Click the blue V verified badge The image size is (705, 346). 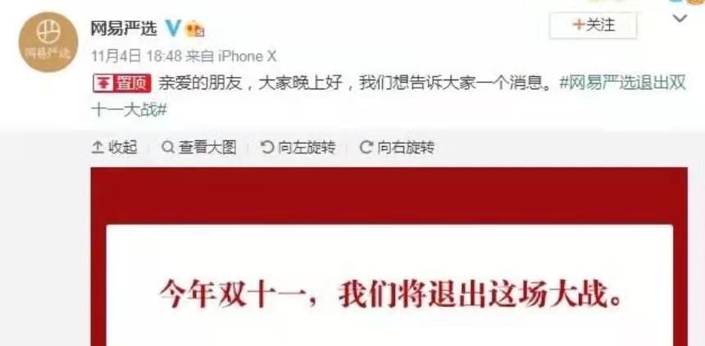pyautogui.click(x=173, y=29)
